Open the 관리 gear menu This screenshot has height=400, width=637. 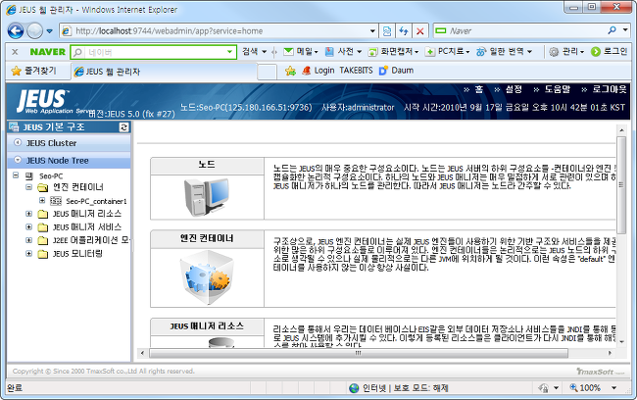tap(566, 52)
